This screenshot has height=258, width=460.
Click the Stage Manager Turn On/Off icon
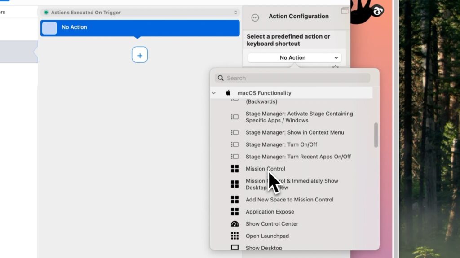(234, 144)
